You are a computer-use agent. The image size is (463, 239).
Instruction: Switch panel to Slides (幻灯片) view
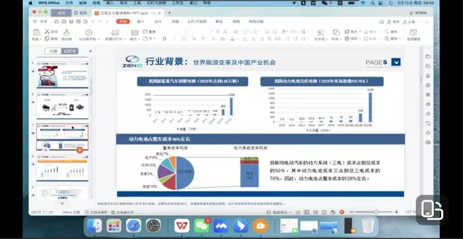[70, 51]
